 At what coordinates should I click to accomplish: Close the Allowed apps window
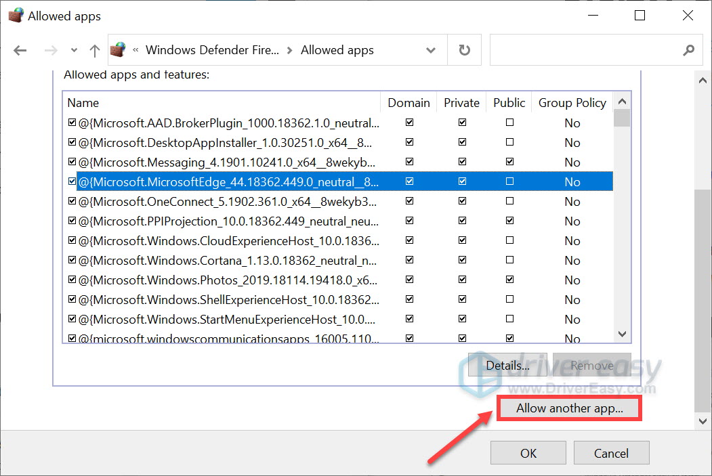coord(688,16)
